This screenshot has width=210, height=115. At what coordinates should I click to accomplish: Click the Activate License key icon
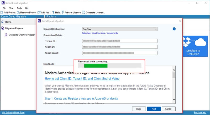click(x=63, y=12)
